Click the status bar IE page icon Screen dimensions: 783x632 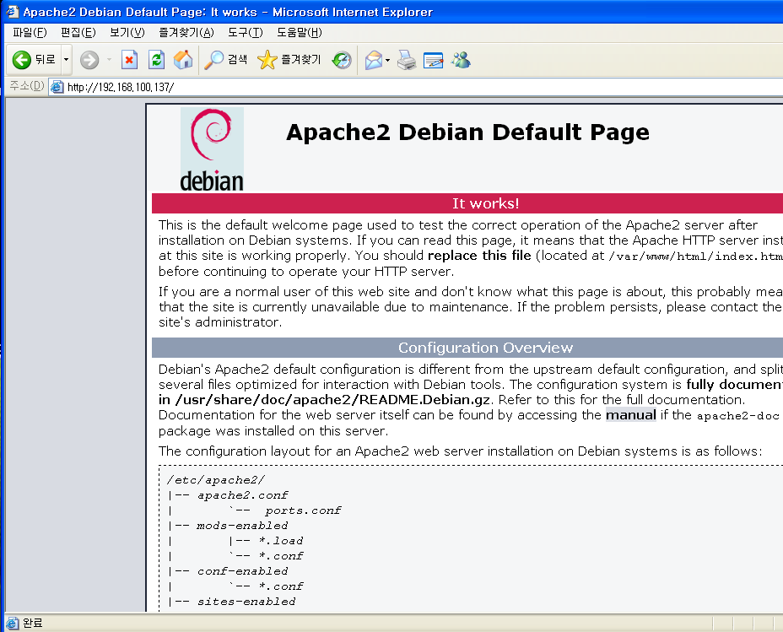tap(12, 623)
